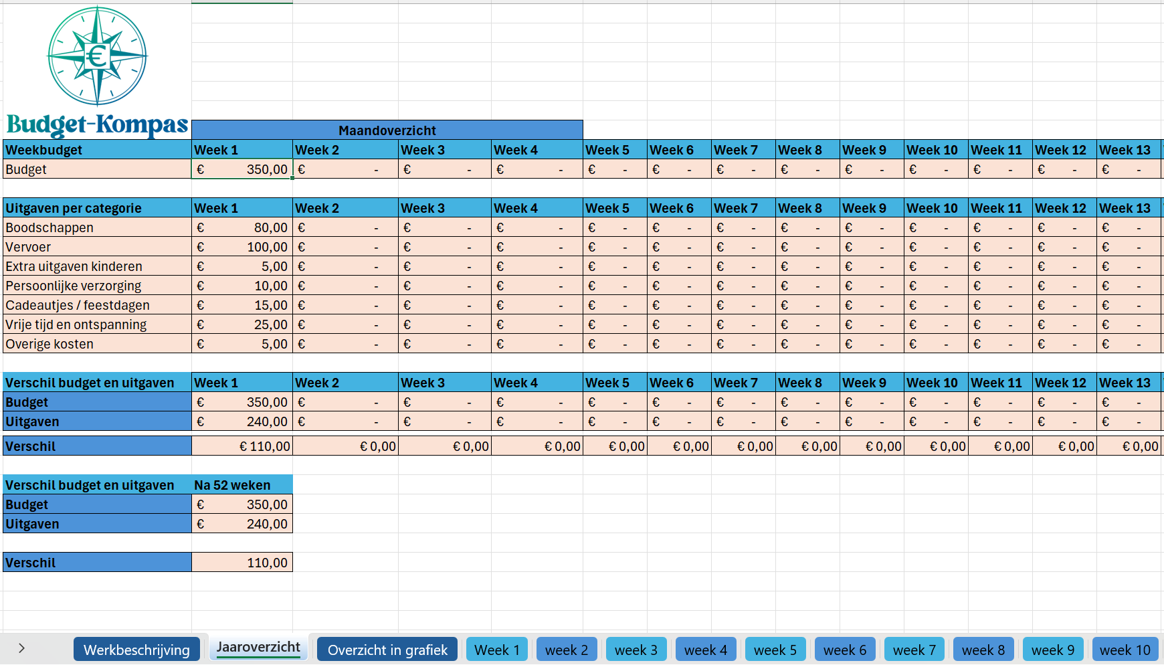Viewport: 1164px width, 665px height.
Task: Select the week 5 sheet tab
Action: coord(775,650)
